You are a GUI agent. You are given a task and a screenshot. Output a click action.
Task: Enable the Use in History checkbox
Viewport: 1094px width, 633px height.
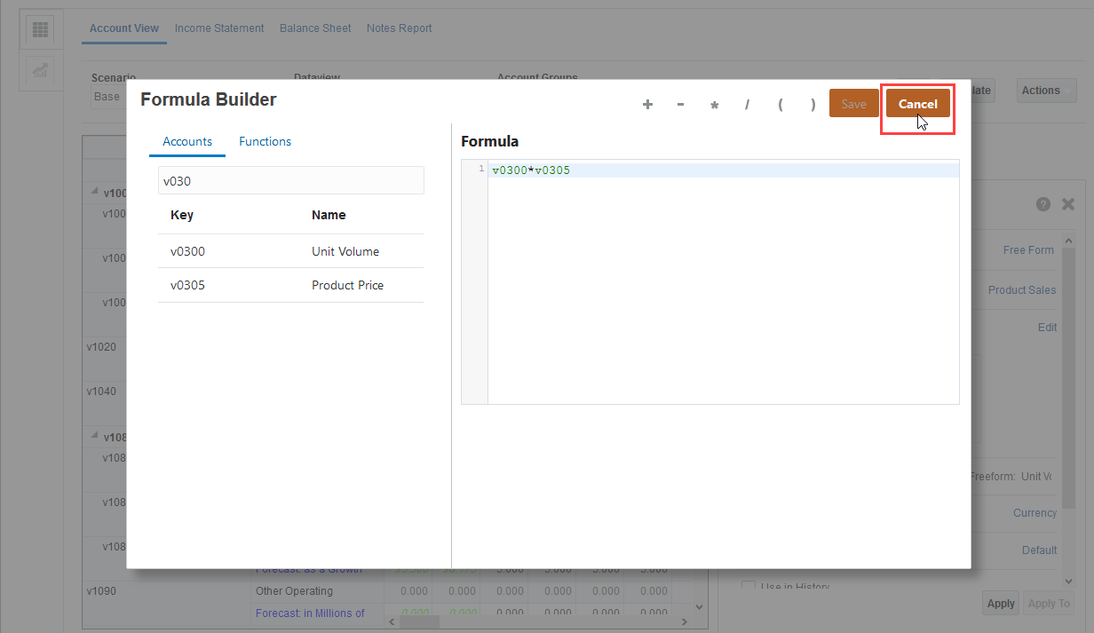(x=748, y=585)
